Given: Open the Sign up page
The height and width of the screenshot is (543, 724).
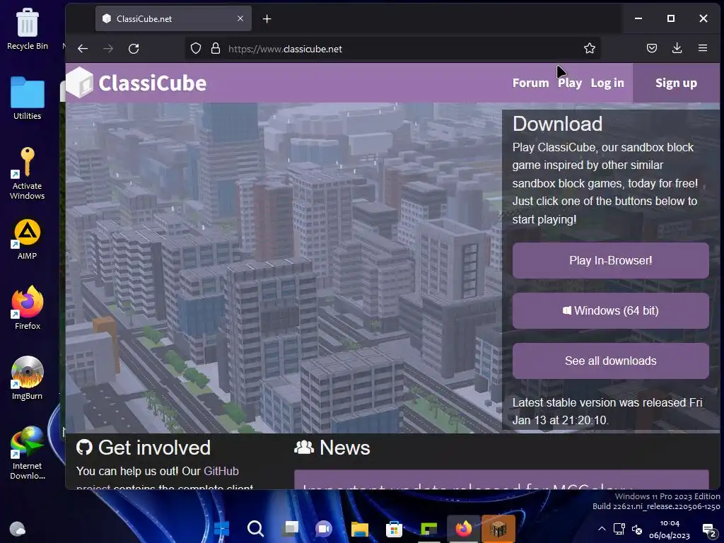Looking at the screenshot, I should coord(676,83).
